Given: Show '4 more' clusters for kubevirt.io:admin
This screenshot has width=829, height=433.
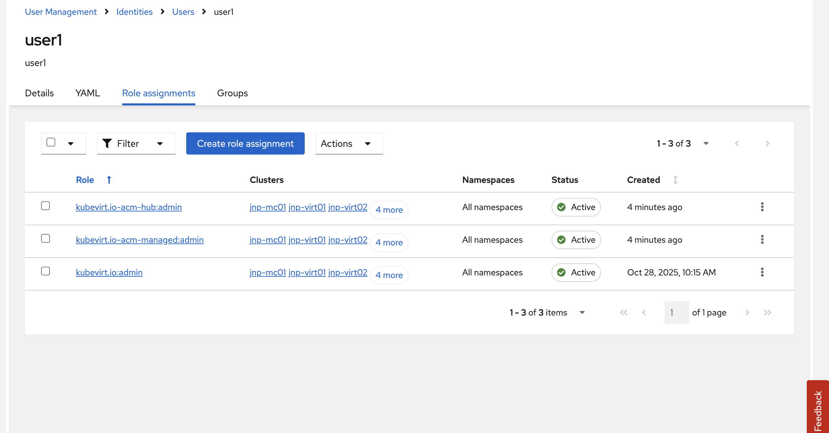Looking at the screenshot, I should coord(389,275).
